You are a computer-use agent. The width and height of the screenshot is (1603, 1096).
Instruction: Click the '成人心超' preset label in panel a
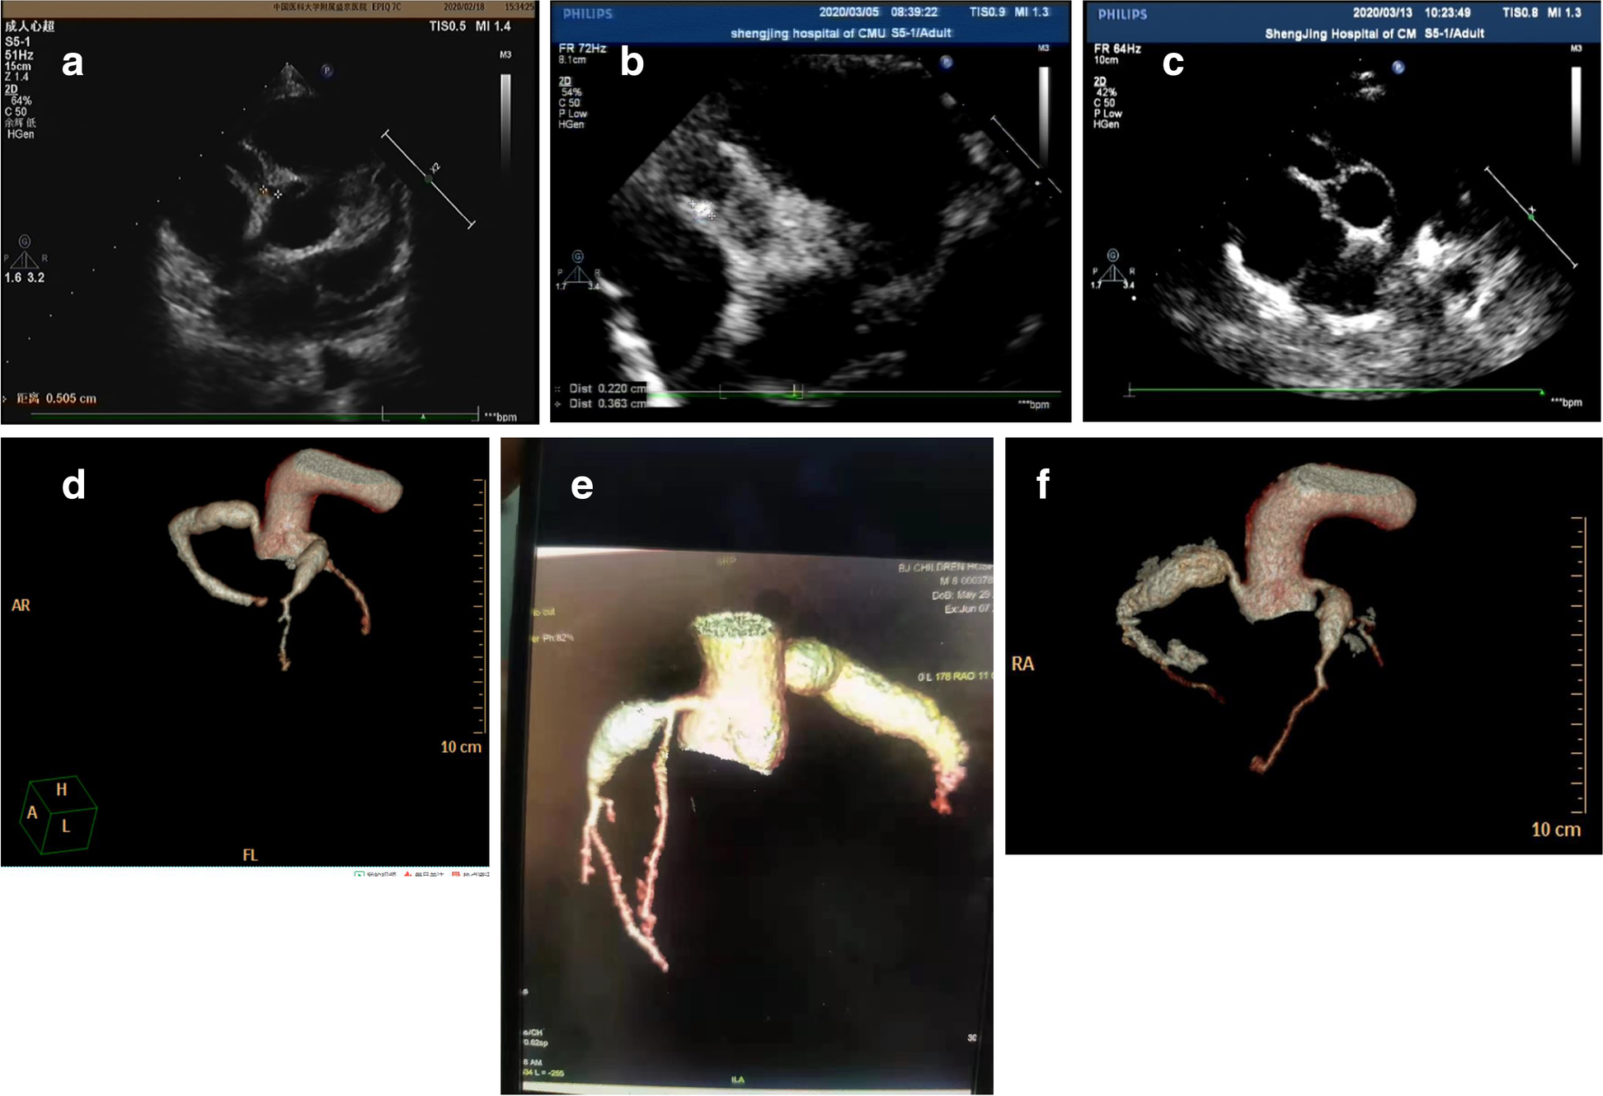click(x=30, y=26)
